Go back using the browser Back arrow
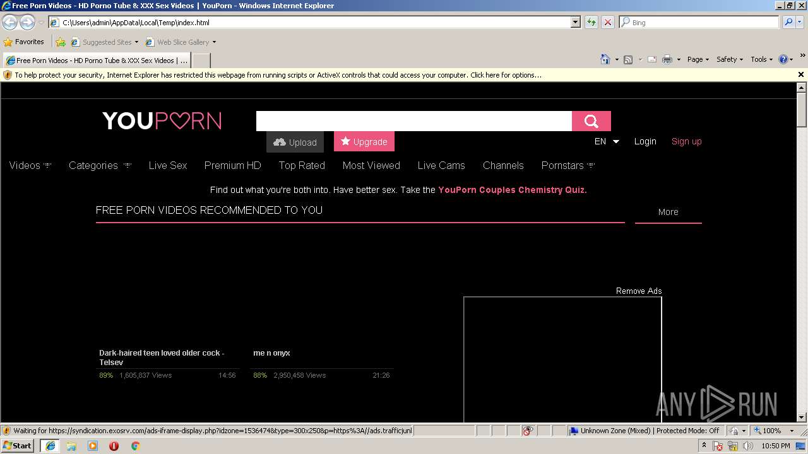 (10, 22)
